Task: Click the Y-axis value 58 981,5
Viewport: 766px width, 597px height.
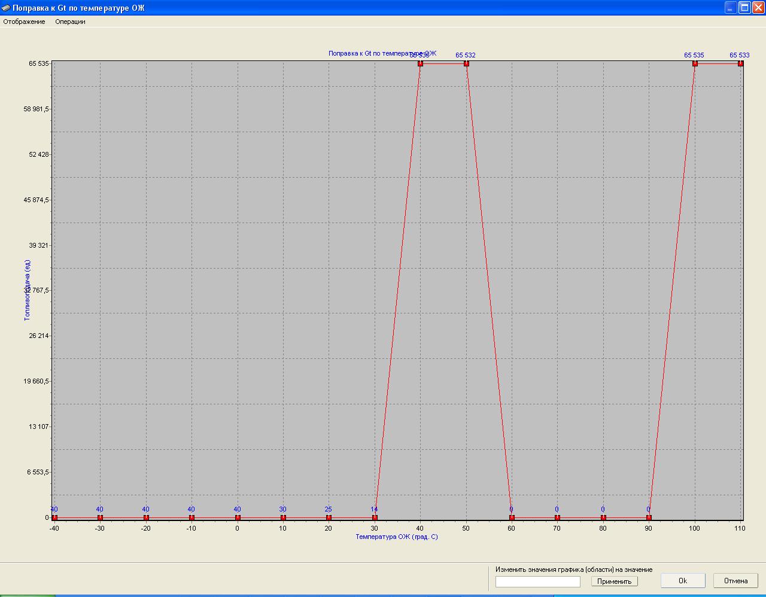Action: click(37, 109)
